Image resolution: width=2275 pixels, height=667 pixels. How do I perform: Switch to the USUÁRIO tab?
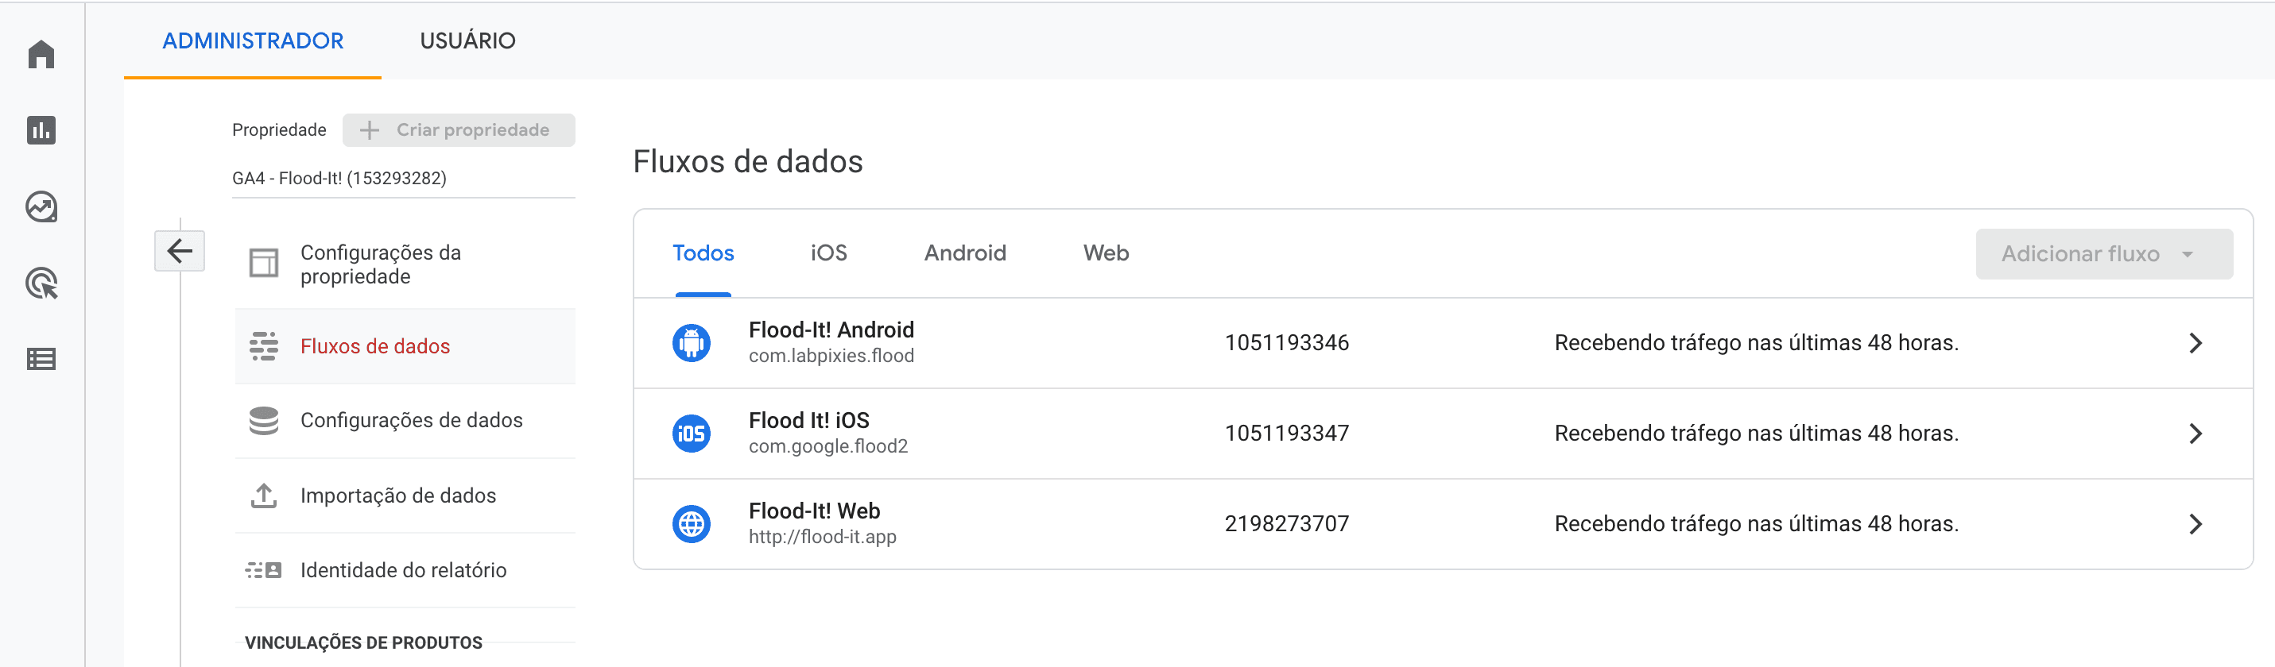point(467,40)
